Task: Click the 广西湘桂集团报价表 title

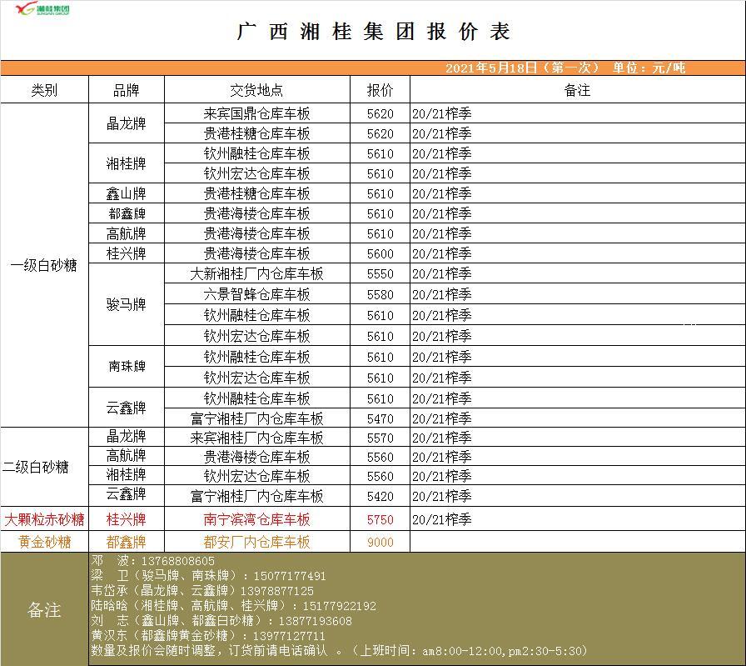Action: pyautogui.click(x=373, y=32)
